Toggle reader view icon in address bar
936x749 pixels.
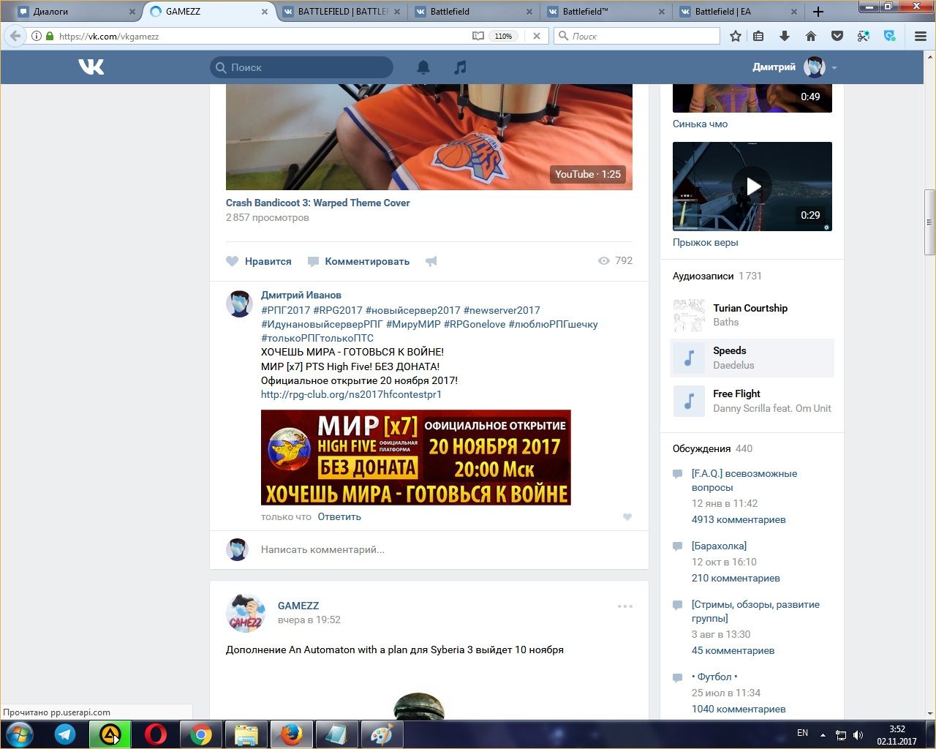478,36
